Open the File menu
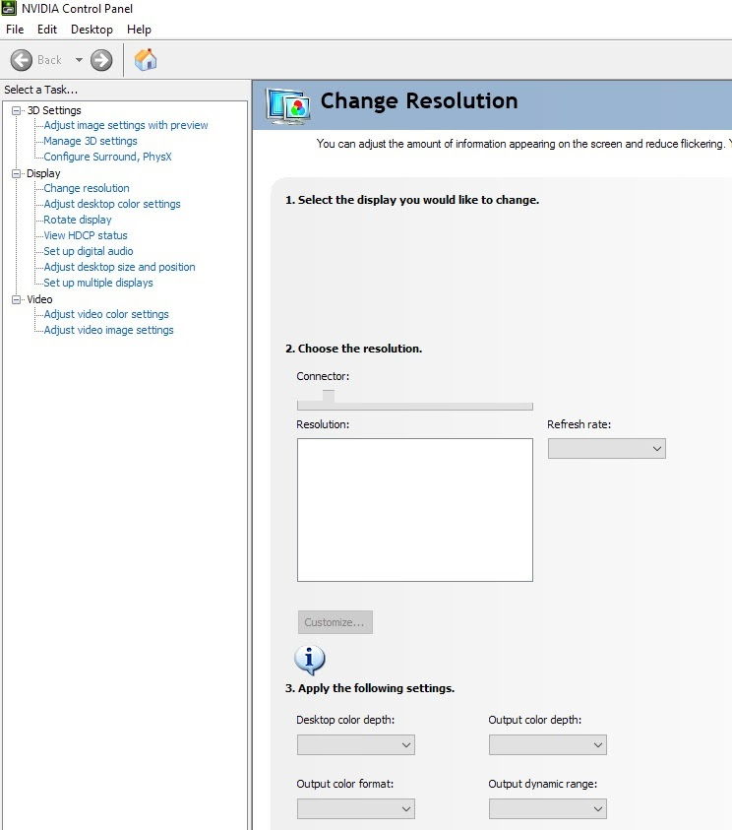The width and height of the screenshot is (732, 830). 15,30
